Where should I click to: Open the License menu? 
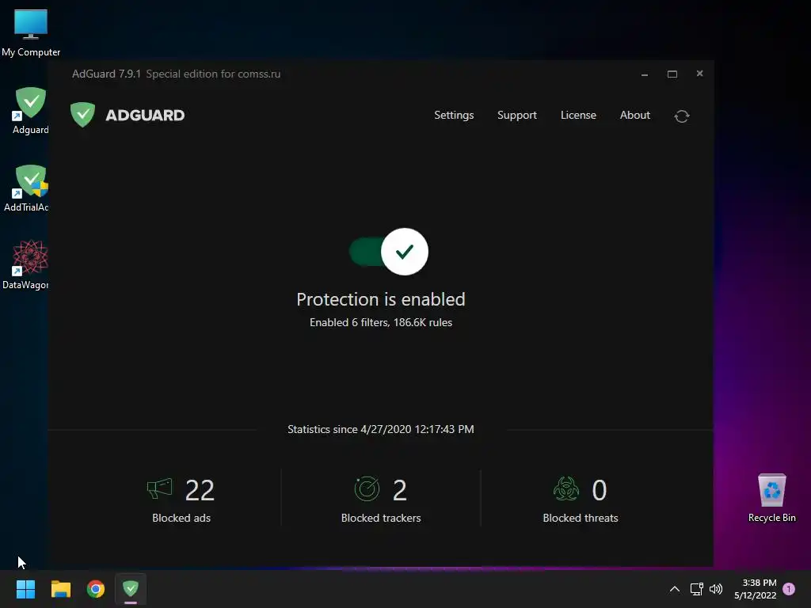578,116
